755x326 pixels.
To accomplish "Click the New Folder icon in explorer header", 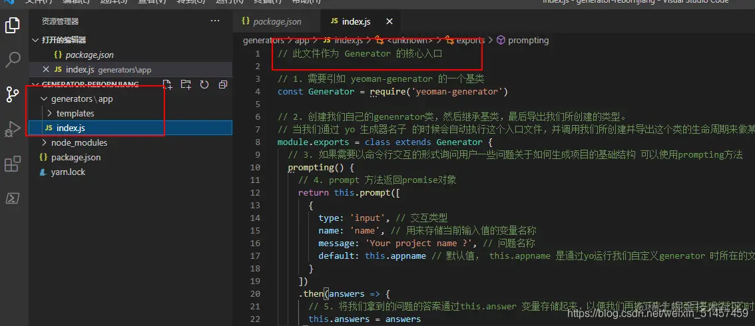I will 186,84.
